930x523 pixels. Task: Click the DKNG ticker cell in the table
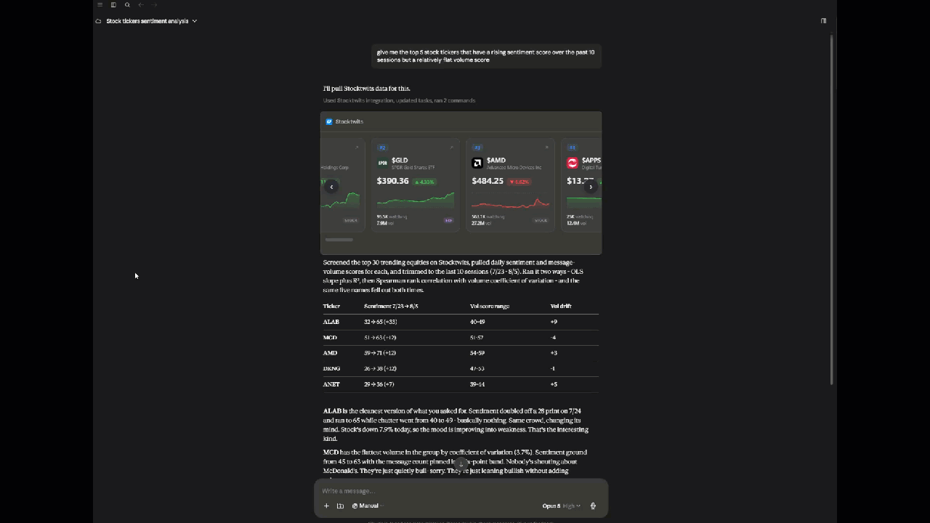click(331, 368)
